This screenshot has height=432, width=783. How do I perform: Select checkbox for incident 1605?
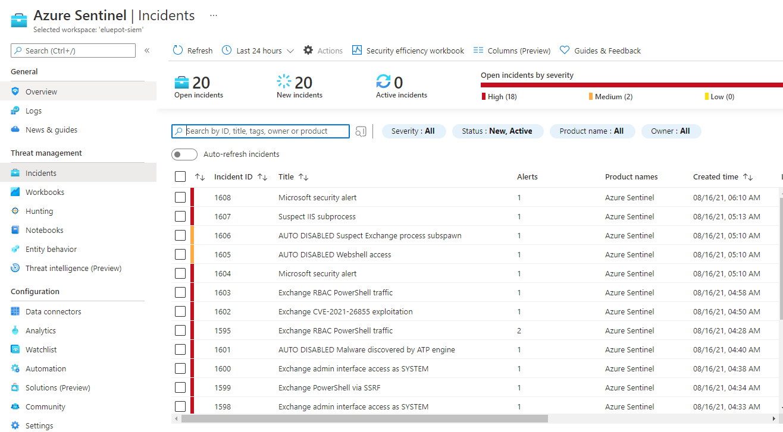180,254
